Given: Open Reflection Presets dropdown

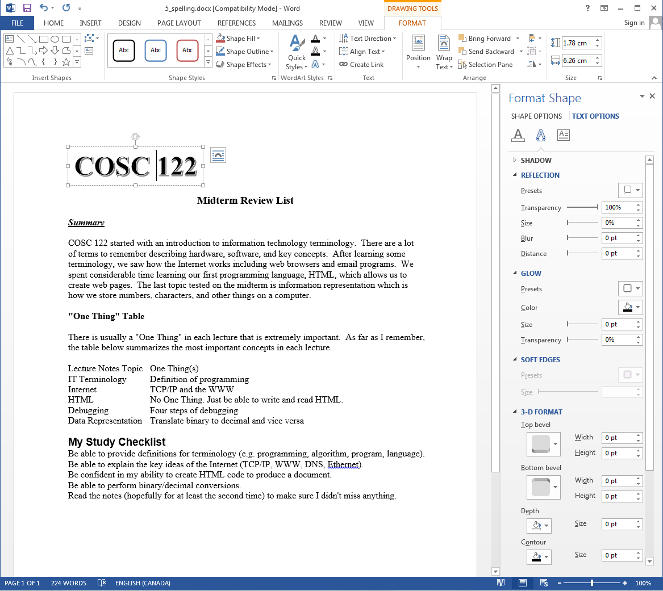Looking at the screenshot, I should point(631,190).
